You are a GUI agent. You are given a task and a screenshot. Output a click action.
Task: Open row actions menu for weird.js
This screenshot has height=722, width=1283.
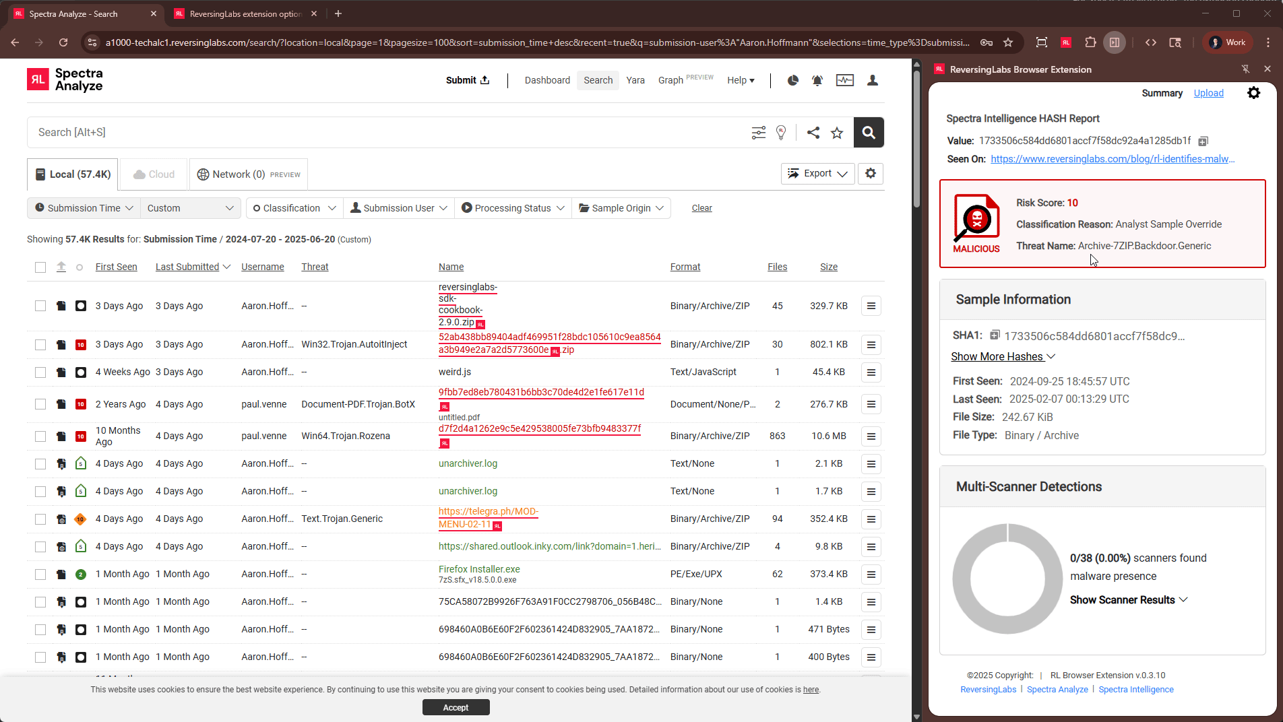tap(871, 372)
